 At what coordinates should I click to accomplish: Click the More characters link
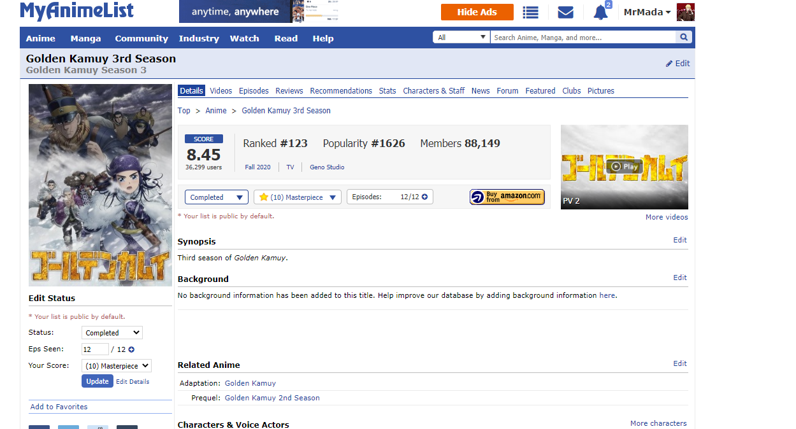[x=658, y=423]
